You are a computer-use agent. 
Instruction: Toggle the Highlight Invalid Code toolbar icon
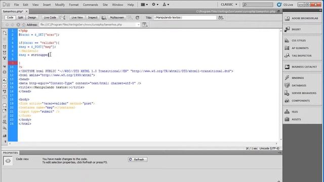[x=5, y=86]
